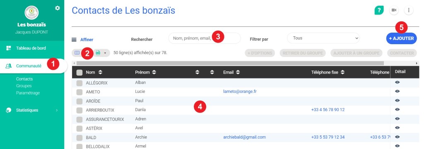View details eye icon for ALLÉGORIX

(x=397, y=83)
